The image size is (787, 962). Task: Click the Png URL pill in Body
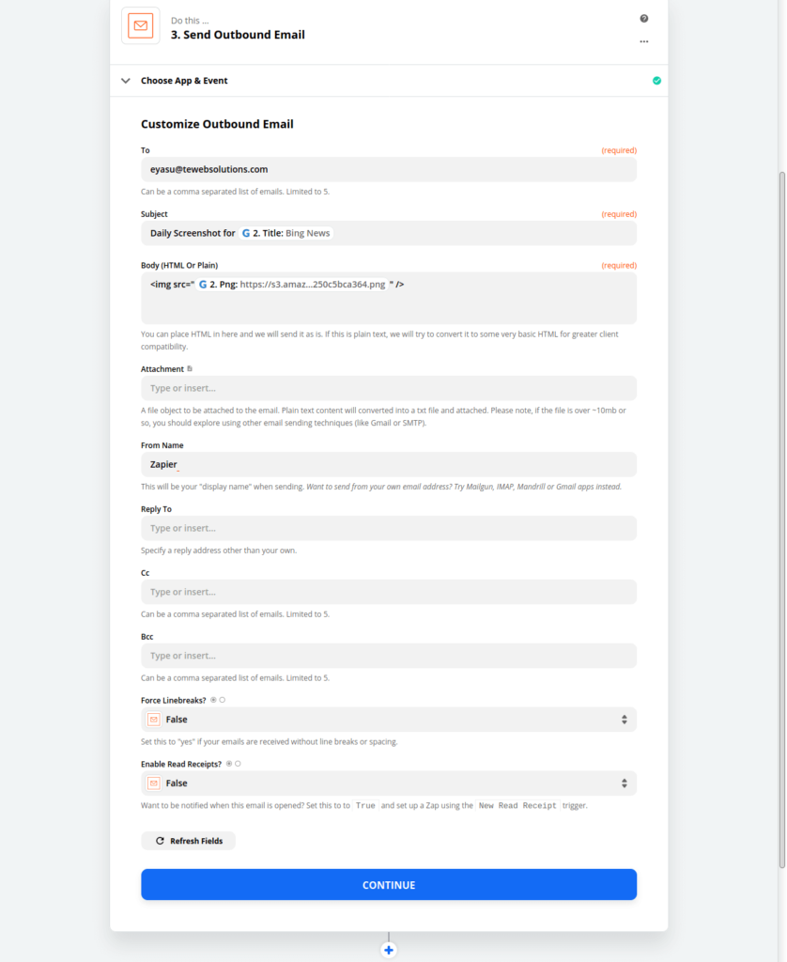click(x=292, y=285)
